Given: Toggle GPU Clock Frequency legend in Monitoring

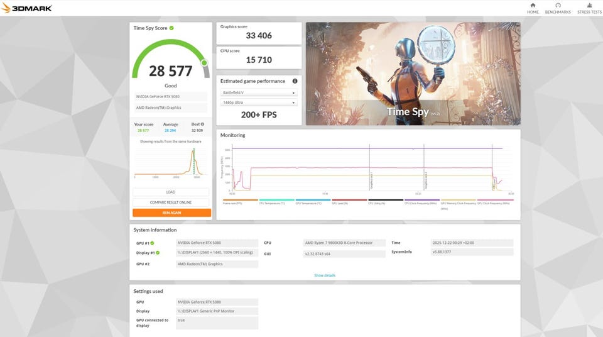Looking at the screenshot, I should coord(495,201).
